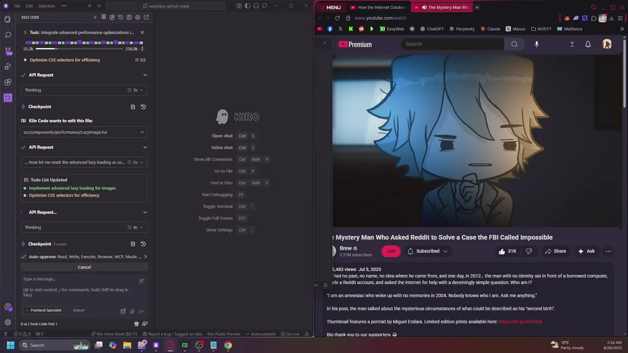
Task: Cancel the running Kilo Code request
Action: click(x=84, y=267)
